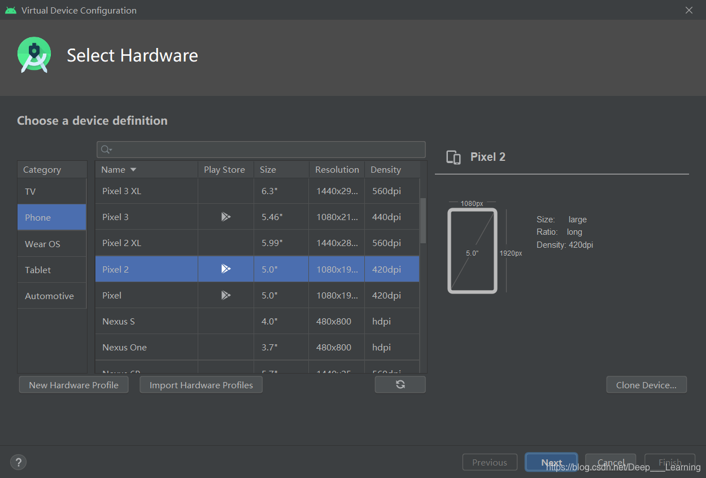Click the device icon beside Pixel 2 title
Viewport: 706px width, 478px height.
[x=453, y=157]
